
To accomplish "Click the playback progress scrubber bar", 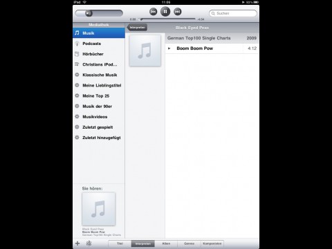I will pyautogui.click(x=167, y=19).
